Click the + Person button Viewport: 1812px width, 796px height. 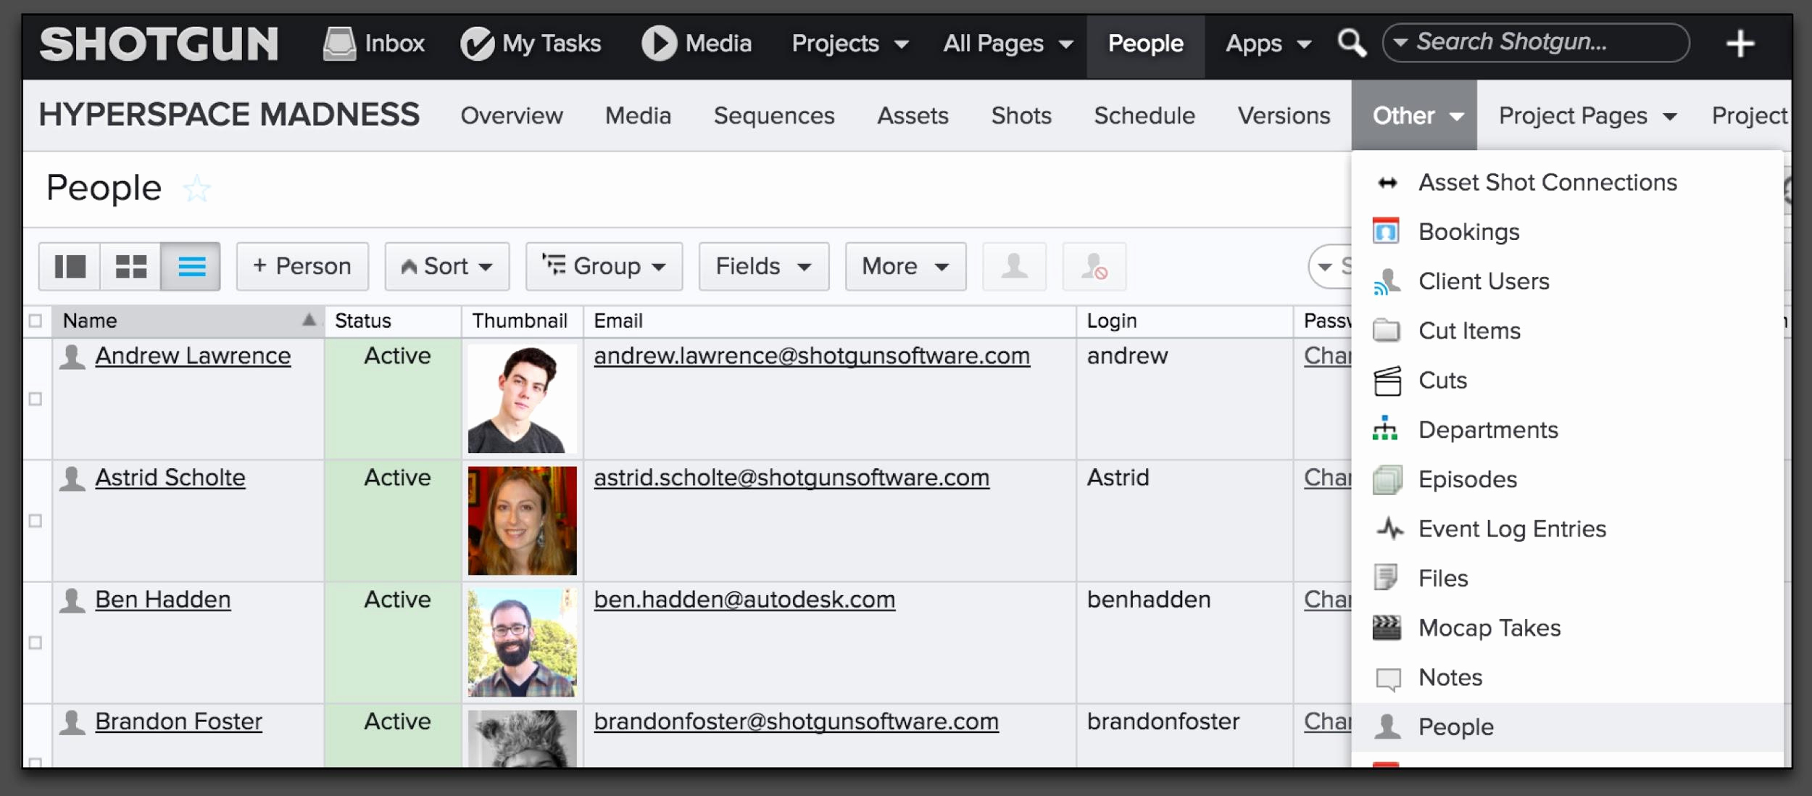tap(302, 266)
